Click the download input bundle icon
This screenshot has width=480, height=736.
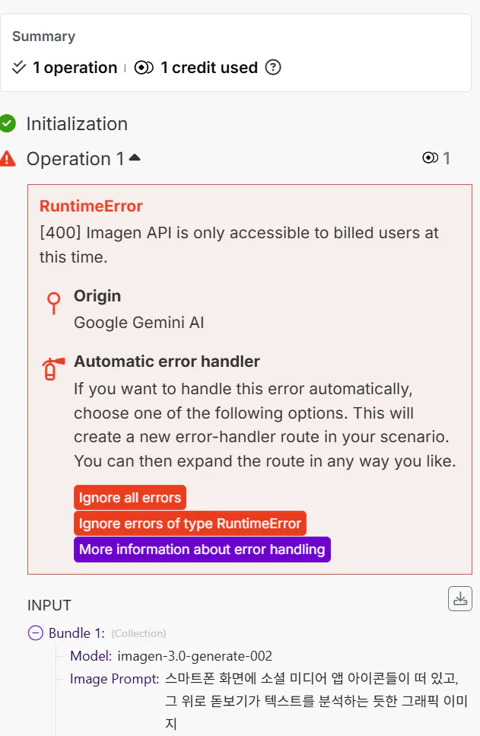pos(459,598)
